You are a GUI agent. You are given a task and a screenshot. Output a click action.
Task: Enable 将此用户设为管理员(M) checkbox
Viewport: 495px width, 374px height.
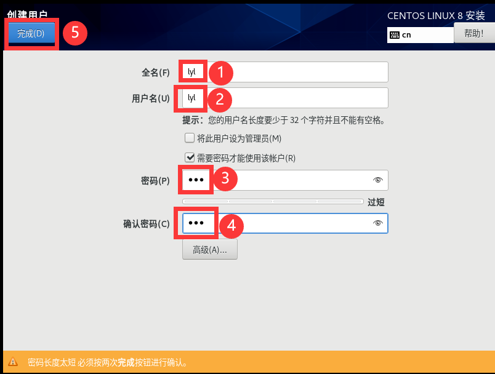[190, 138]
